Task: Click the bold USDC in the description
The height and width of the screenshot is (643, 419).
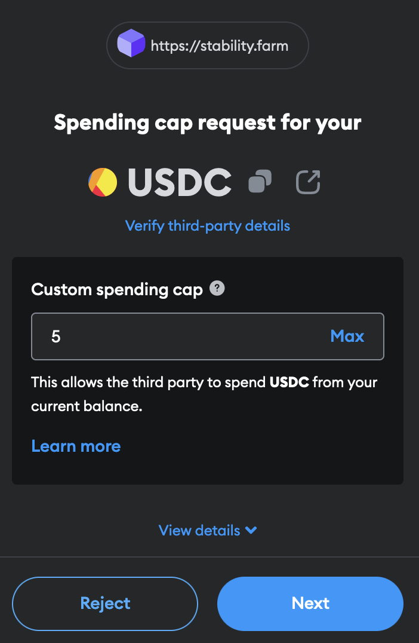Action: [289, 382]
